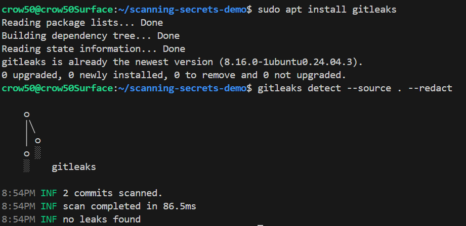Click the "no leaks found" log message
This screenshot has width=466, height=226.
tap(101, 219)
